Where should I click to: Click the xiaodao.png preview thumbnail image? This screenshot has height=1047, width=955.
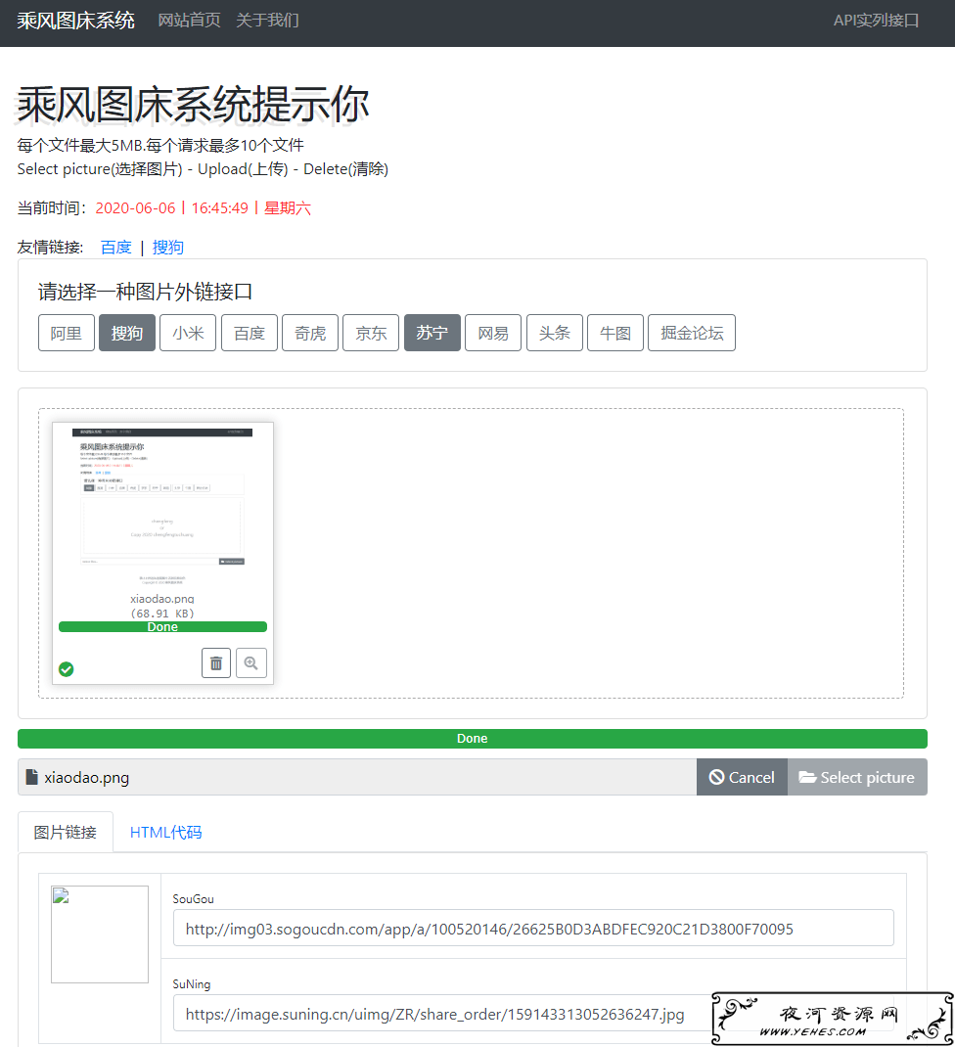tap(162, 507)
